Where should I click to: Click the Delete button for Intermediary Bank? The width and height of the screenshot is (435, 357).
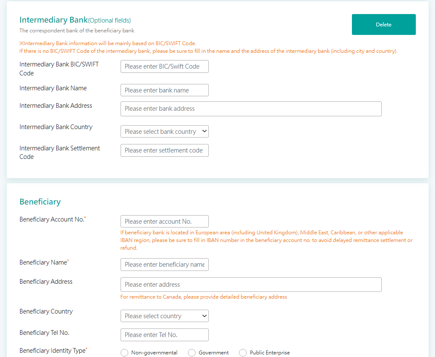click(384, 24)
